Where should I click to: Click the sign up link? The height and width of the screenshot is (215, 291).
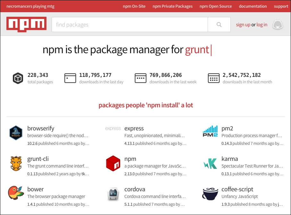[243, 24]
